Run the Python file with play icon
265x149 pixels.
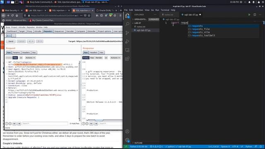tap(249, 15)
